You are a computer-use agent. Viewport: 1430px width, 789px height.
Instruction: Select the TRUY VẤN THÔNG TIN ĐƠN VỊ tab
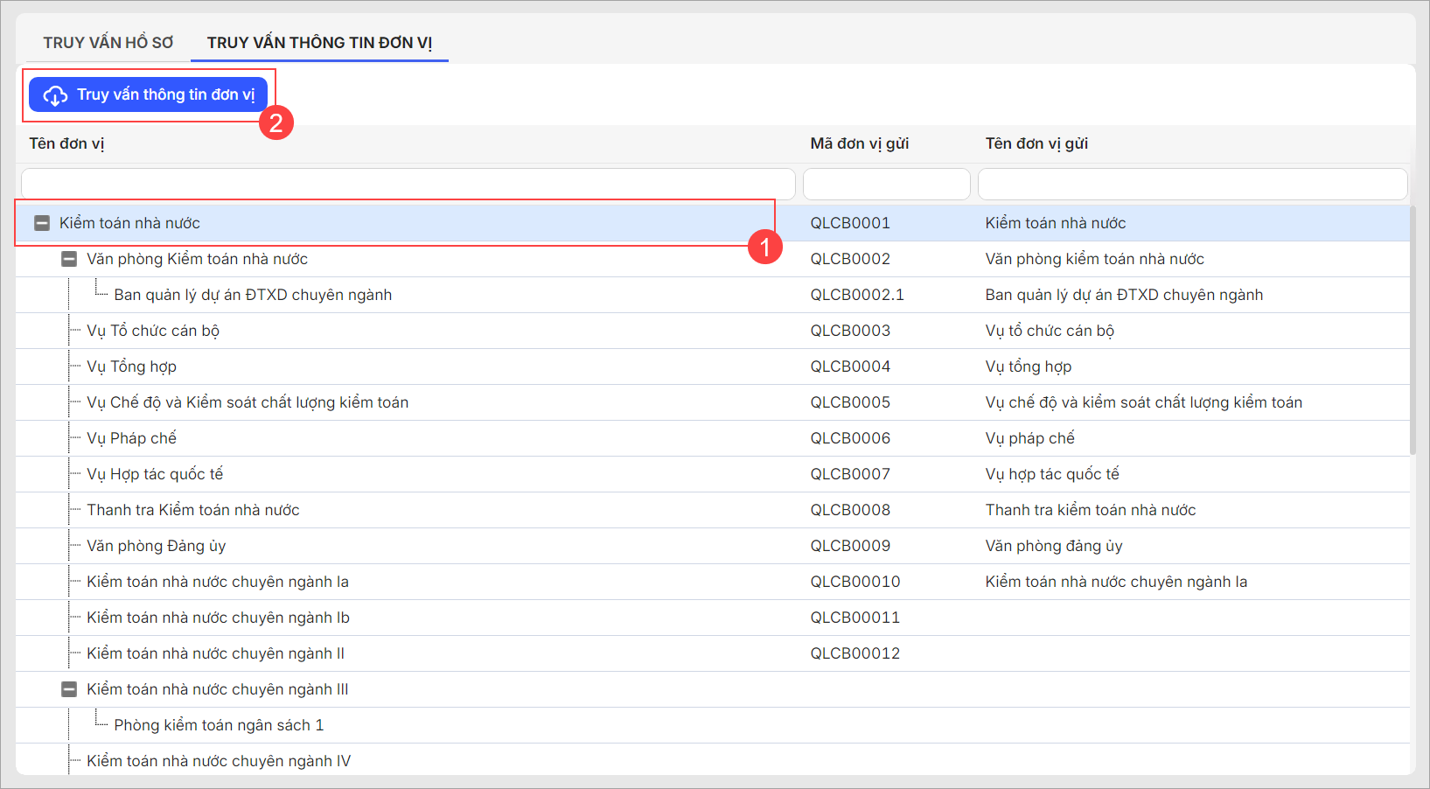[319, 43]
